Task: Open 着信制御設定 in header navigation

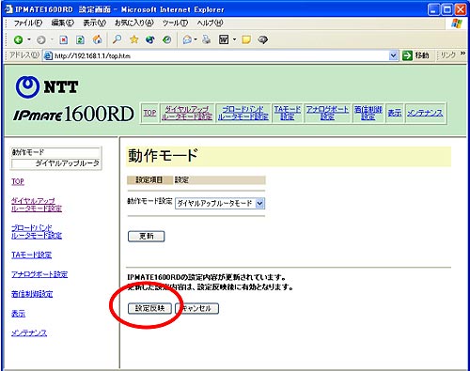Action: [368, 113]
